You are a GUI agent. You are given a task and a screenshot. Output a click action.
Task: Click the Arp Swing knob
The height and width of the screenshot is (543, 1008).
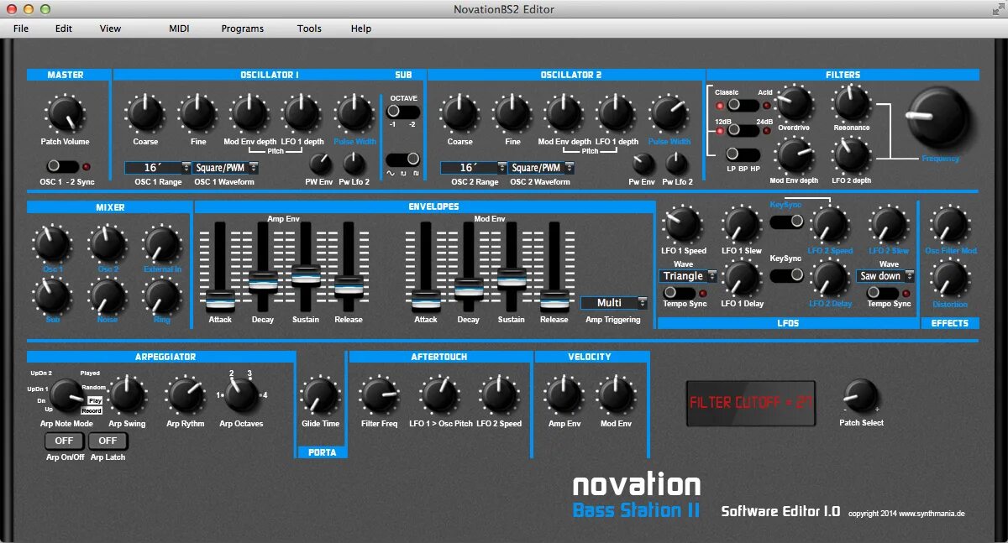[127, 395]
